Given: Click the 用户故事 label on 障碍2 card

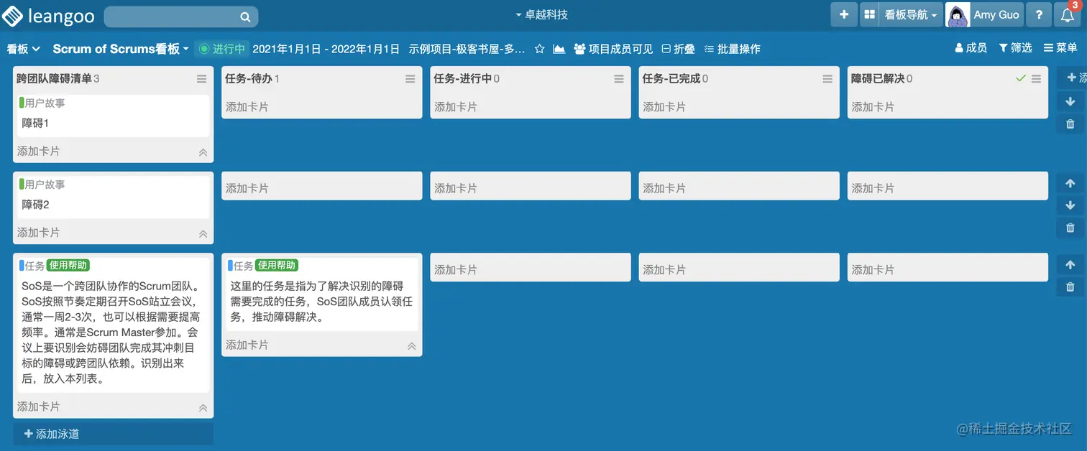Looking at the screenshot, I should point(43,185).
